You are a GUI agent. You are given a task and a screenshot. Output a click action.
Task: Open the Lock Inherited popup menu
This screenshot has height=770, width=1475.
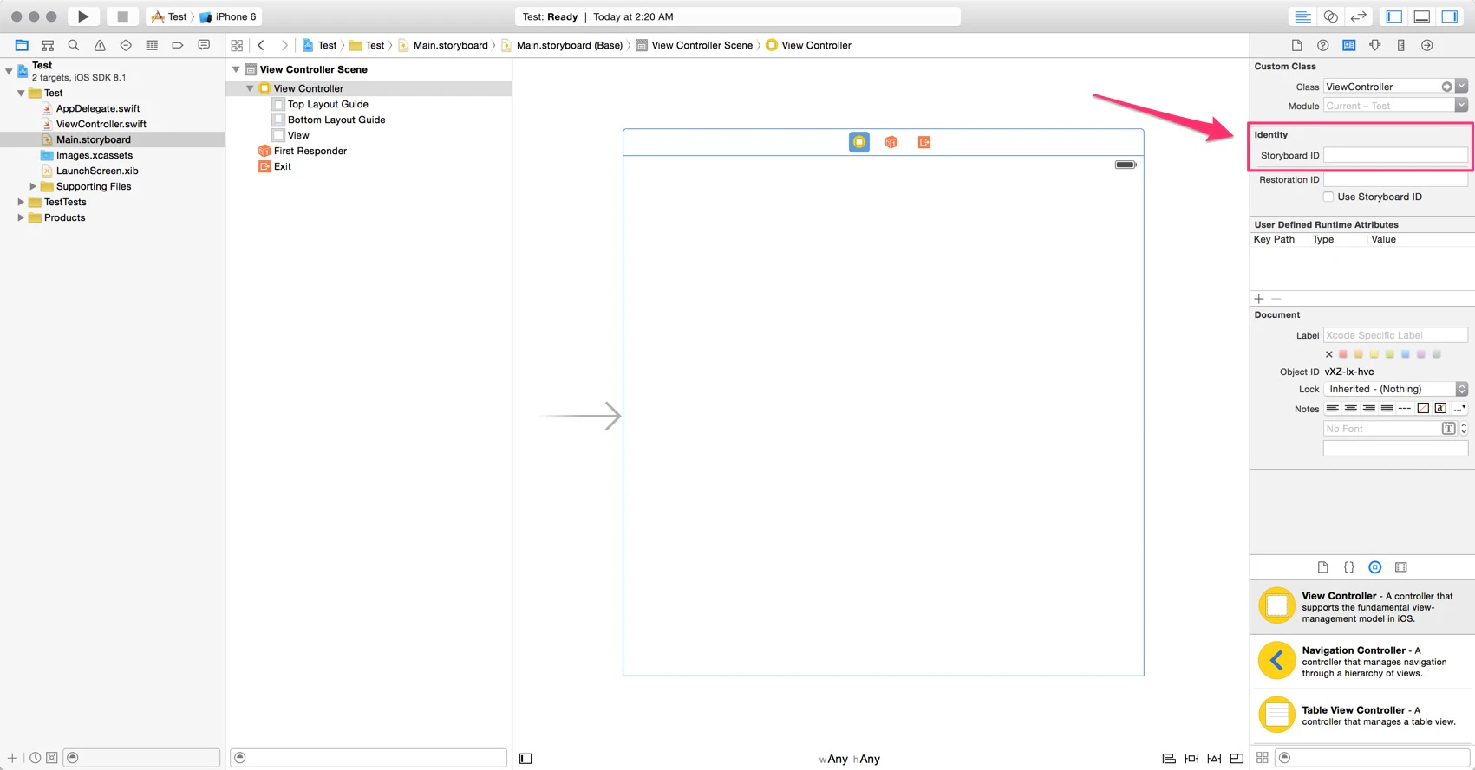[1395, 389]
